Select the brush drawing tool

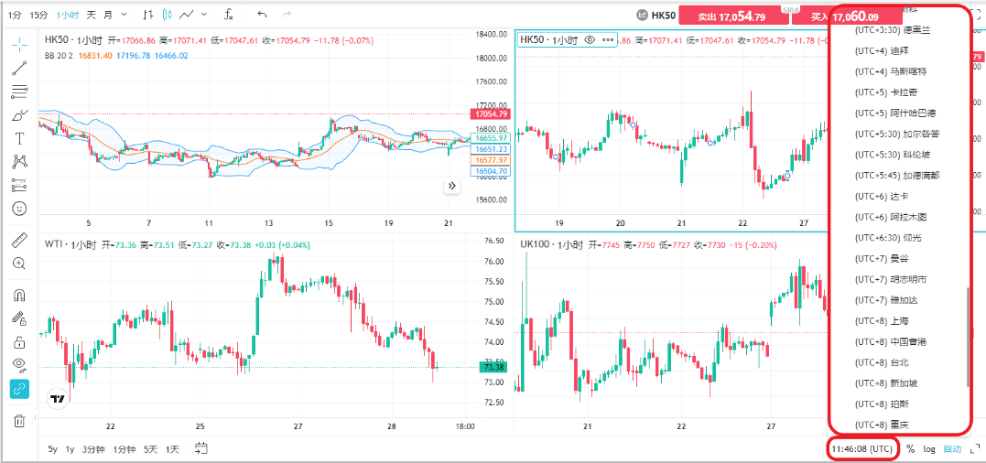[19, 115]
